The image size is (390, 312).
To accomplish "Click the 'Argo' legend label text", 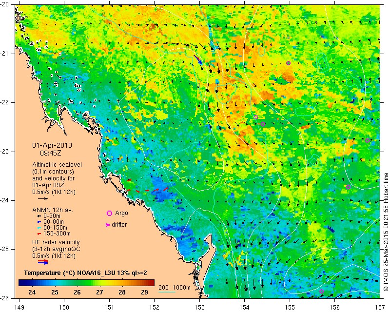I will pos(121,214).
